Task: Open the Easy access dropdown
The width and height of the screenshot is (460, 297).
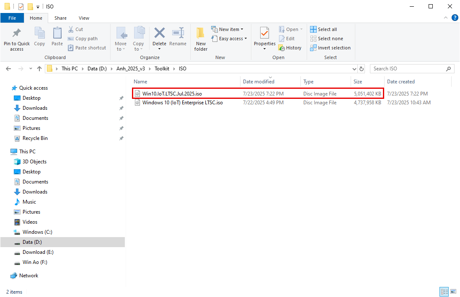Action: [x=229, y=39]
